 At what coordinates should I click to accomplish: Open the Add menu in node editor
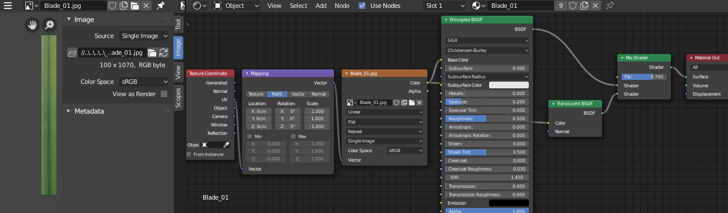pyautogui.click(x=321, y=6)
